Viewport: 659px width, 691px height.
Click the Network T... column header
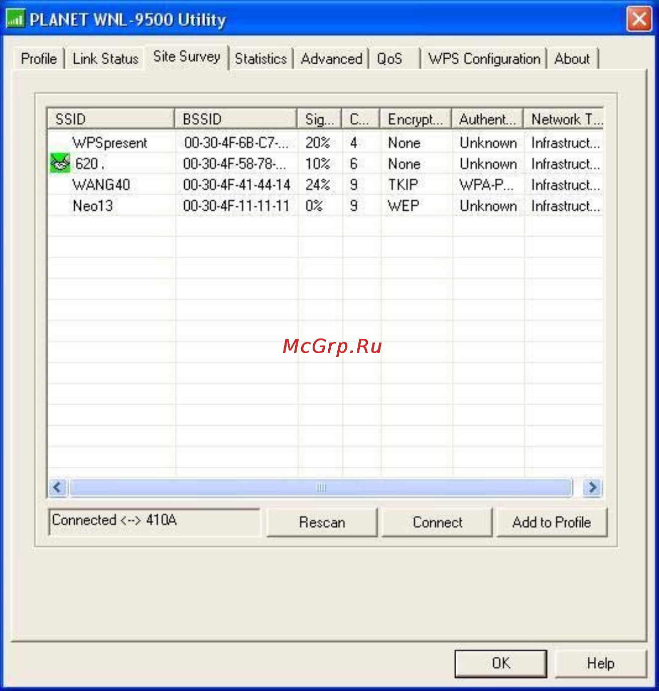[x=564, y=119]
